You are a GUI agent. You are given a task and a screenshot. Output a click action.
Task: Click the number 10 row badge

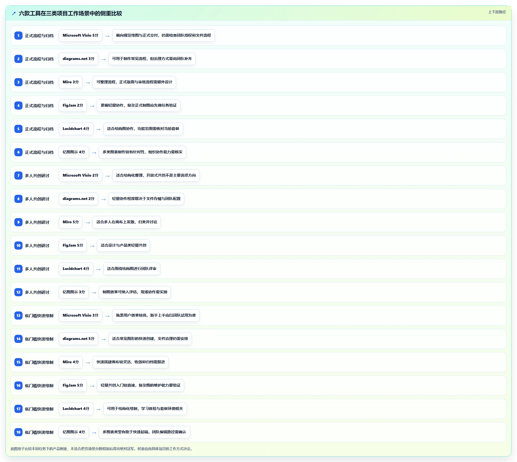tap(18, 246)
